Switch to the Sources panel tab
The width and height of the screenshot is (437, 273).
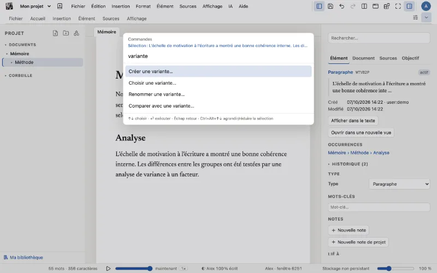pos(388,58)
